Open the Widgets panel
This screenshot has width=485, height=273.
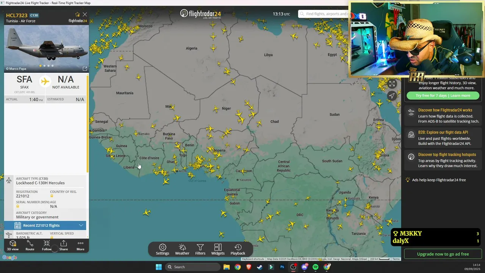click(218, 249)
